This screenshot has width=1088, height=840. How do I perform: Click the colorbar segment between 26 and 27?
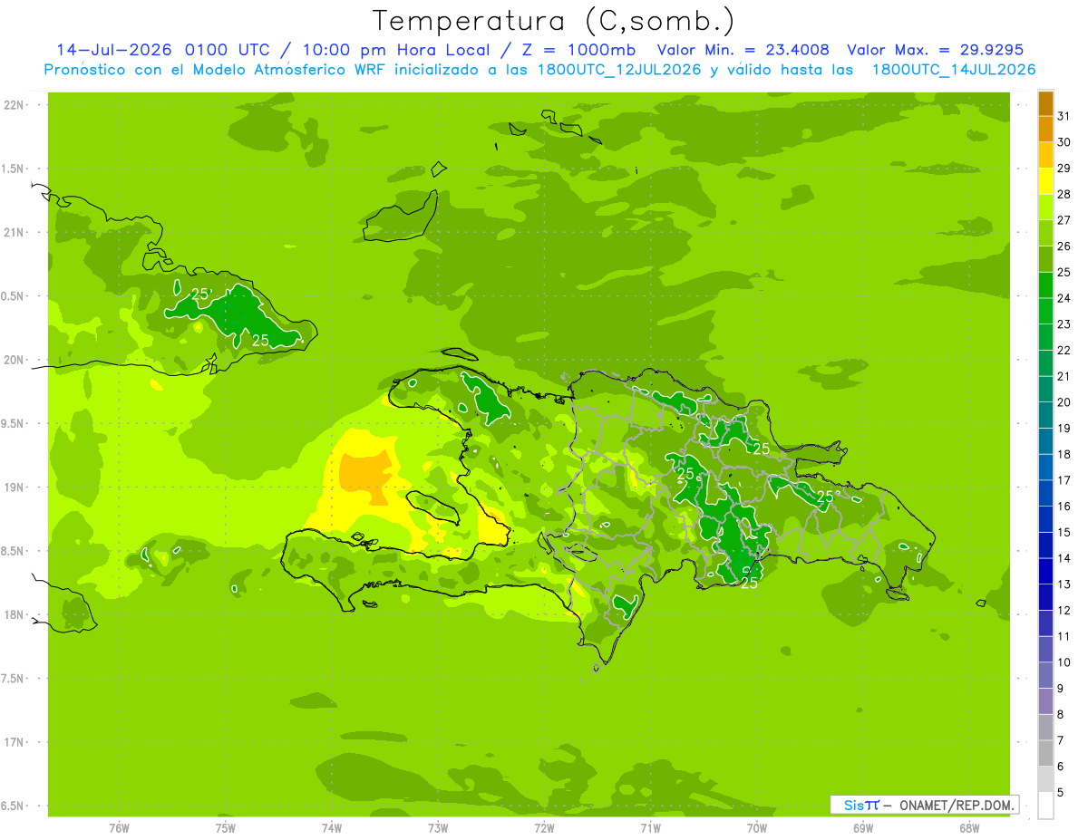tap(1045, 234)
